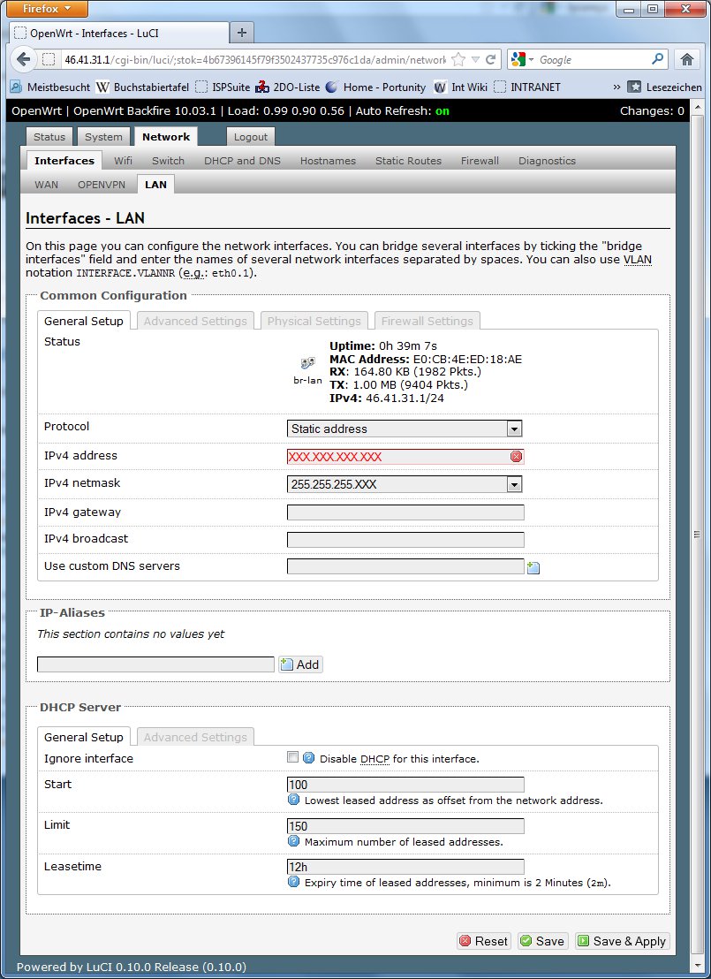Add a new IP alias

[300, 664]
